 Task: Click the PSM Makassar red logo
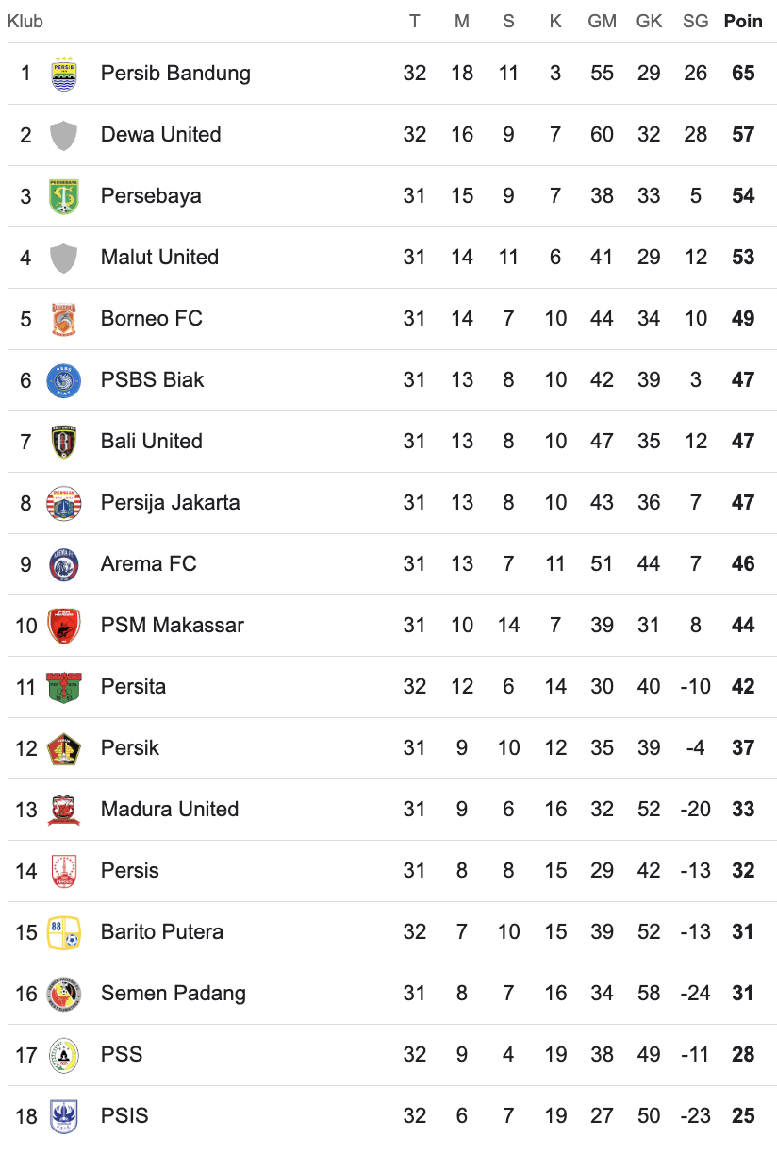click(63, 626)
